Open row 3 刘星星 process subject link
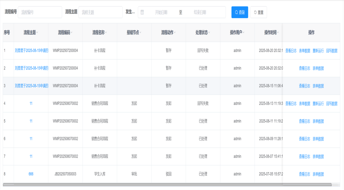 32,86
